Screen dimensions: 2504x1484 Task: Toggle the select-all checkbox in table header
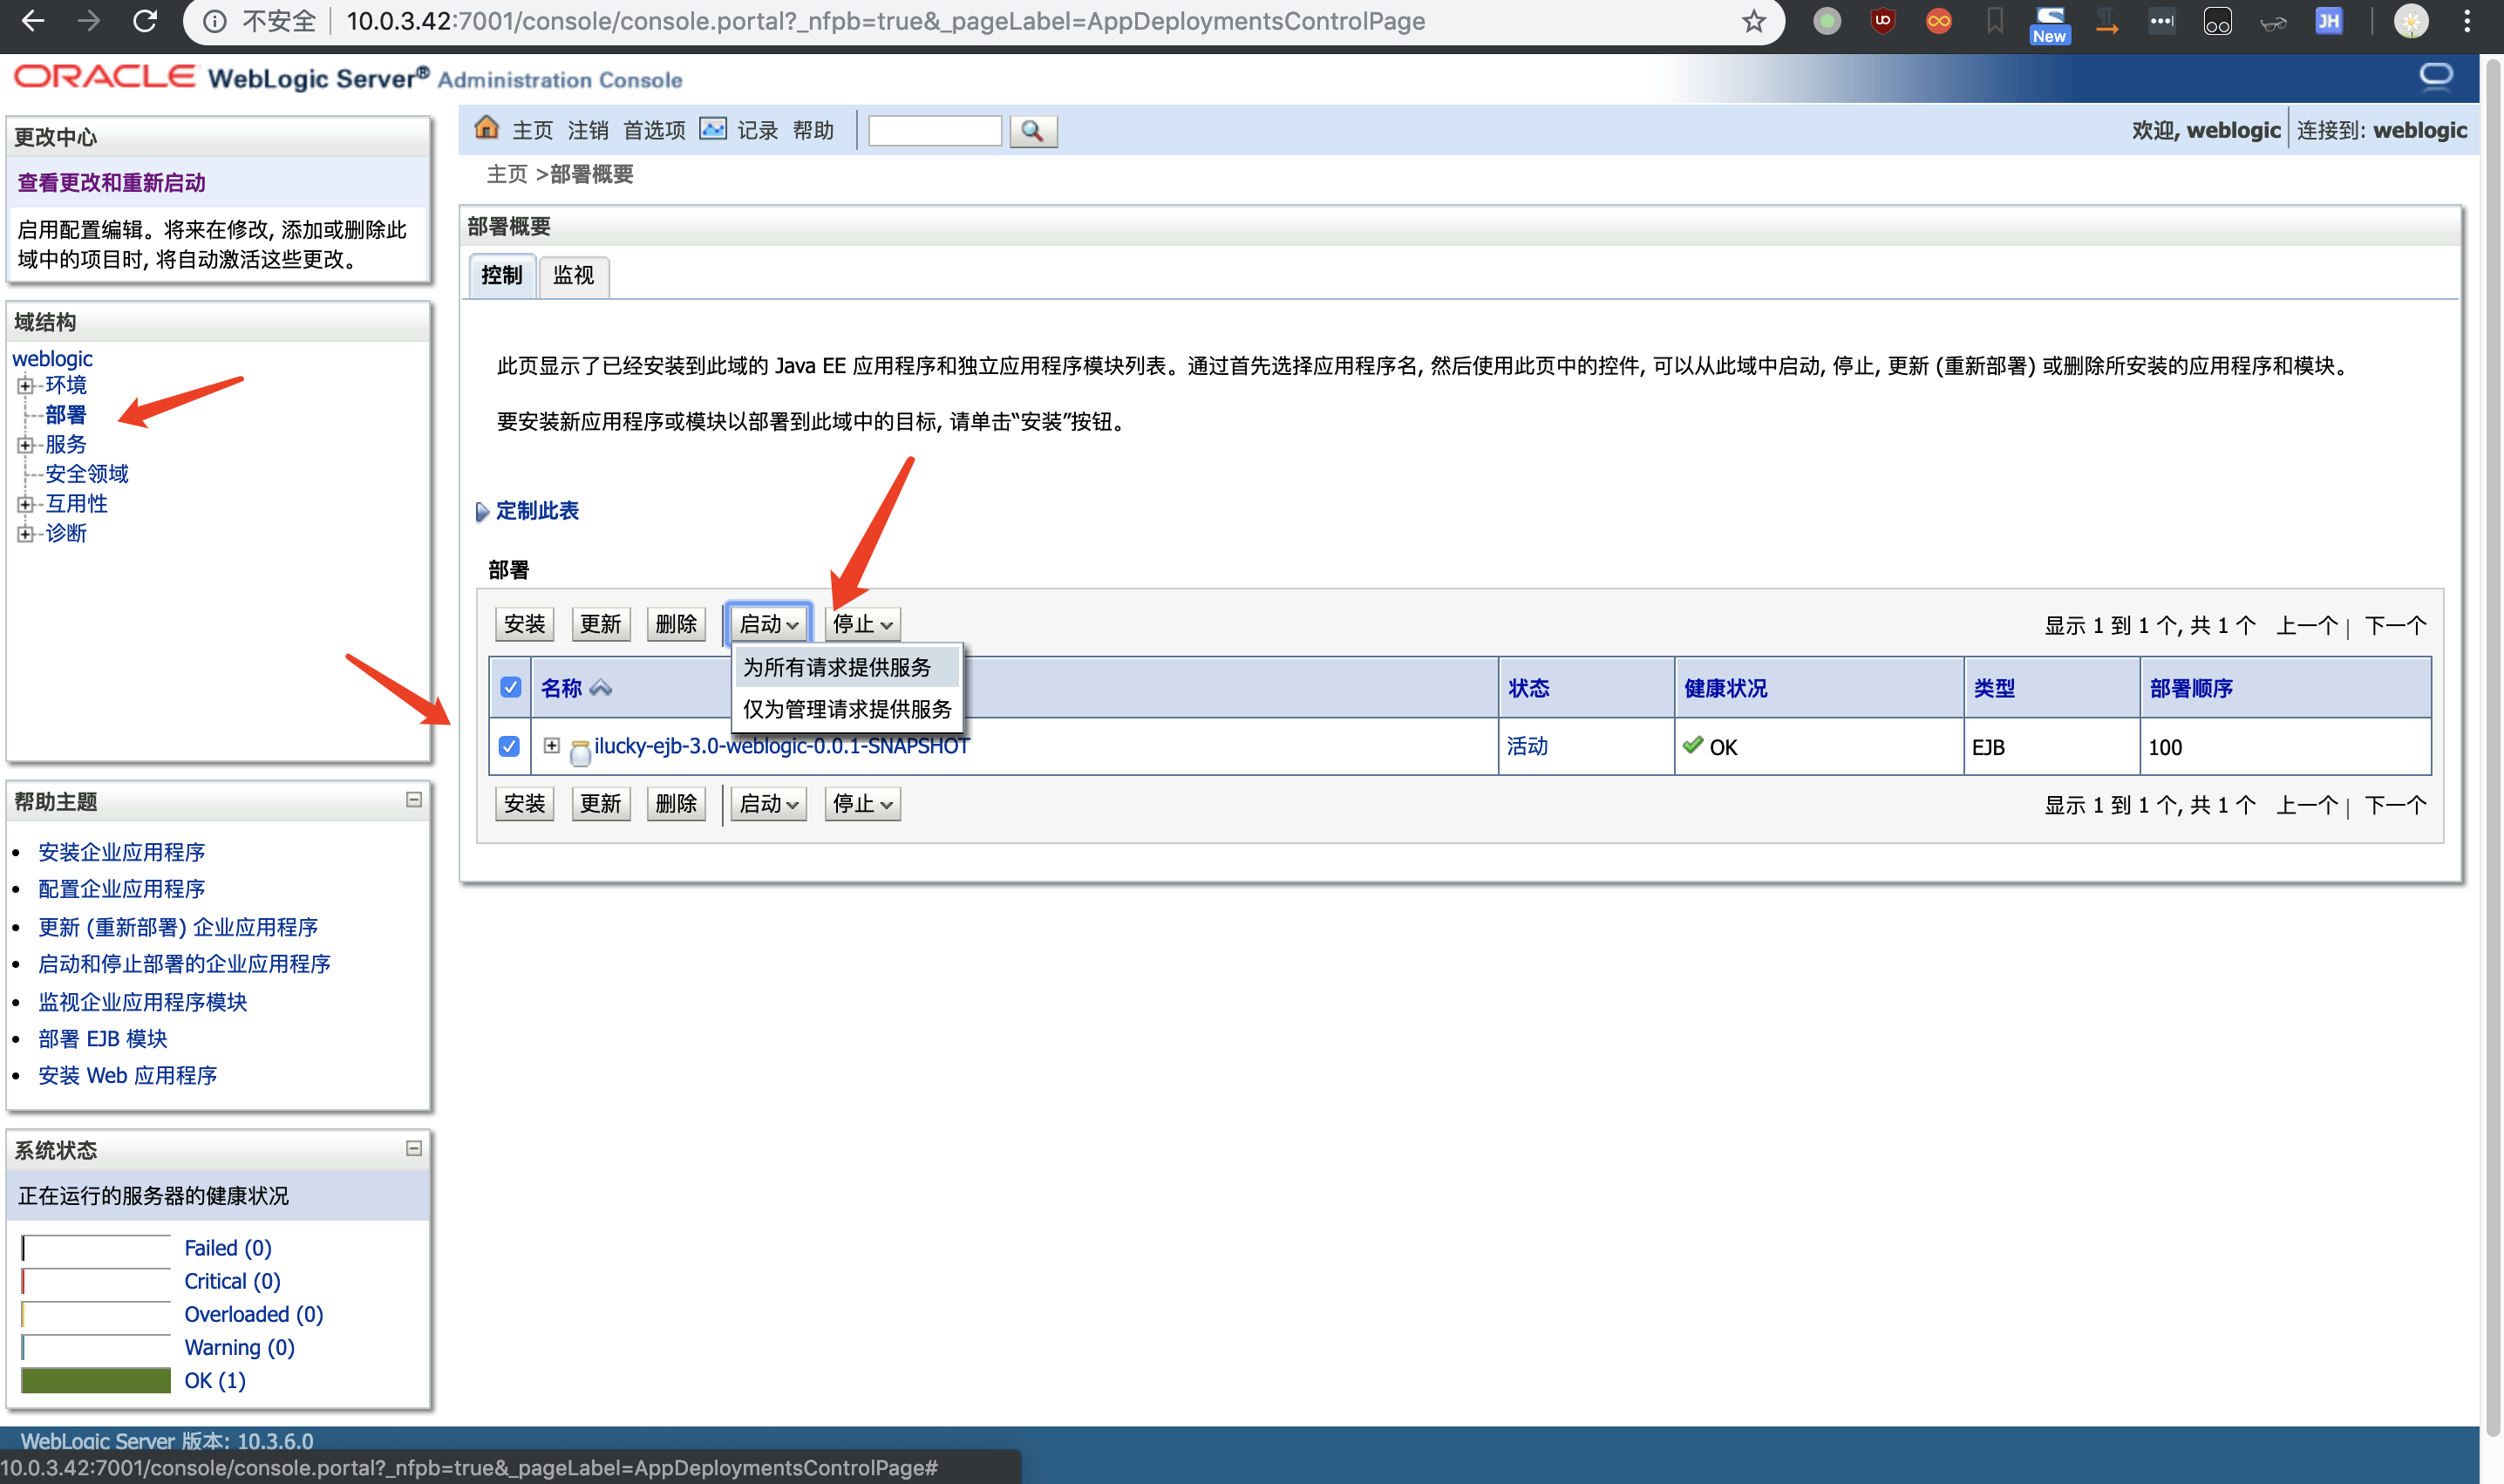click(510, 688)
